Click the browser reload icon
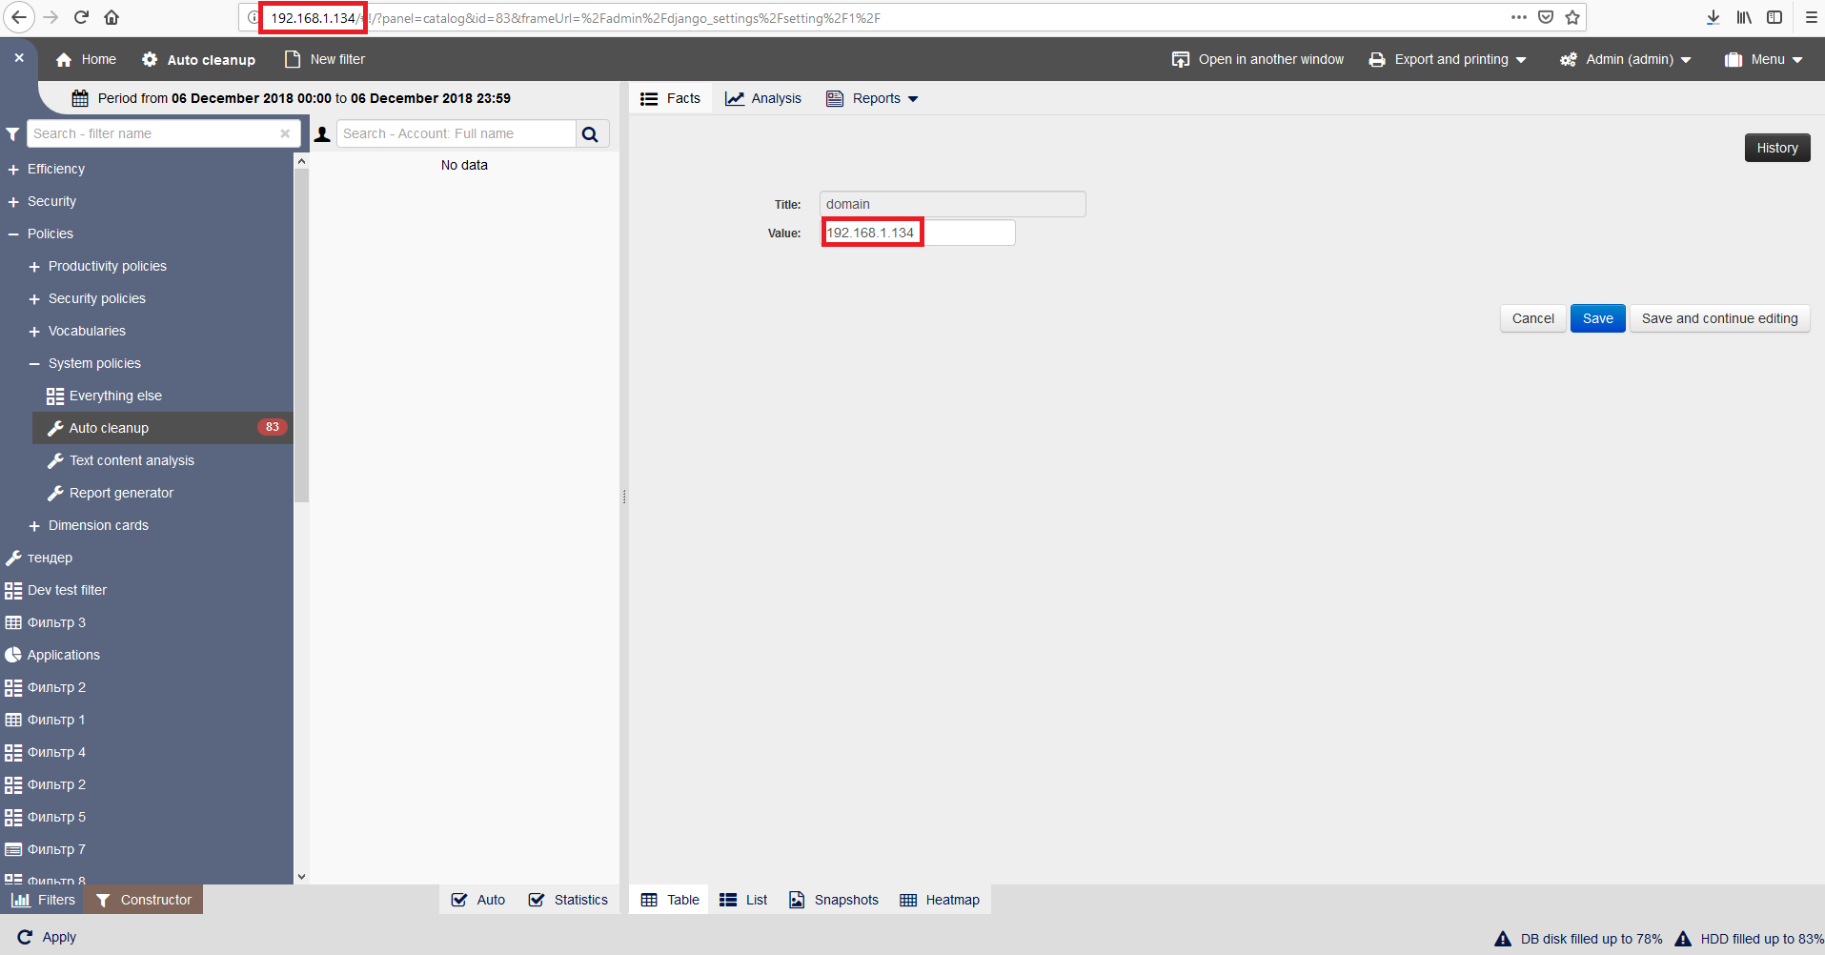 coord(81,17)
